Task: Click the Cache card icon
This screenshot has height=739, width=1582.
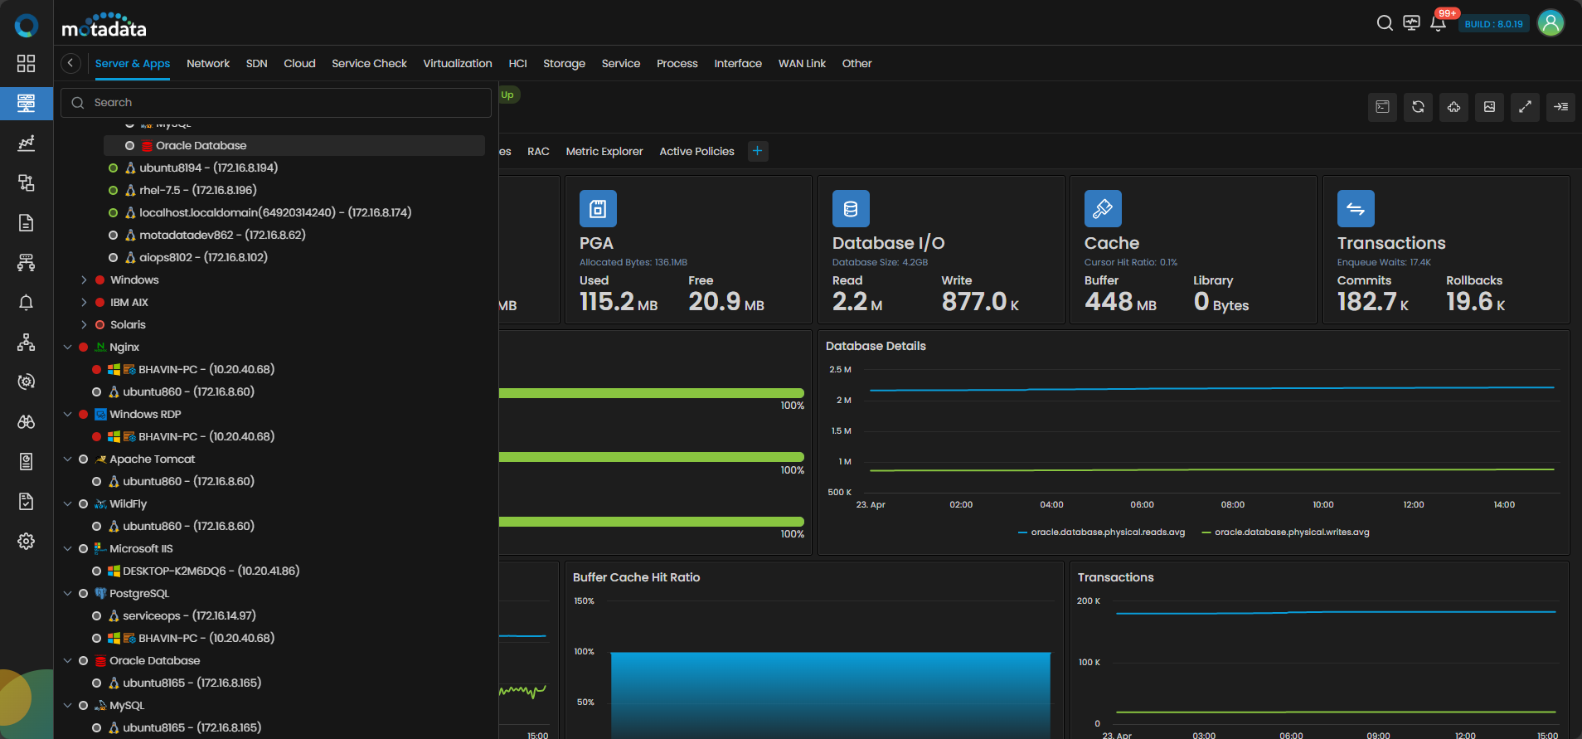Action: (1103, 209)
